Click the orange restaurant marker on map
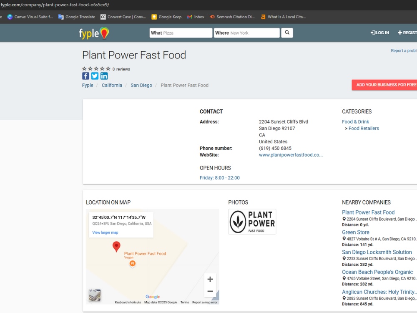The width and height of the screenshot is (417, 313). [x=133, y=263]
